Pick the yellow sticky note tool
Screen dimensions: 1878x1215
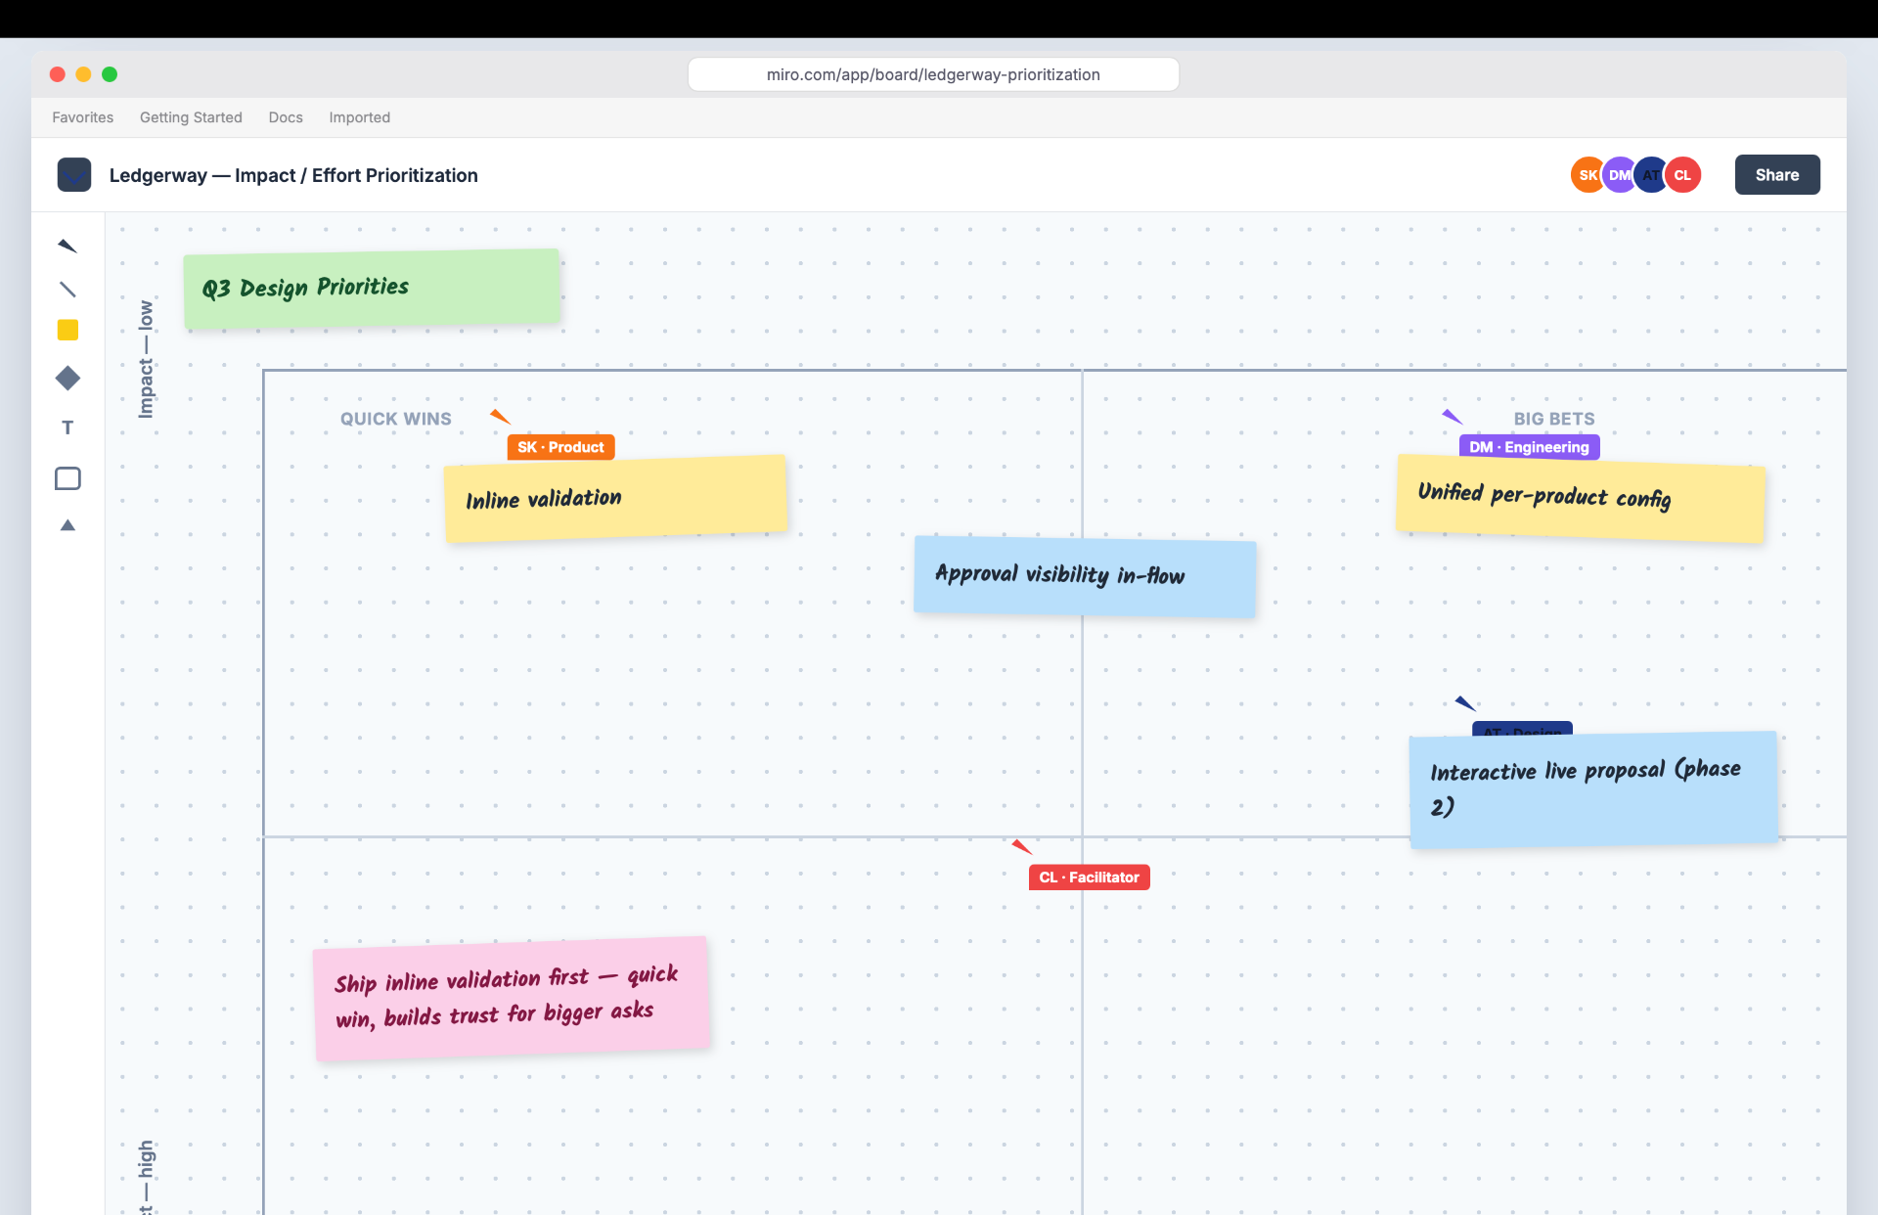point(67,330)
